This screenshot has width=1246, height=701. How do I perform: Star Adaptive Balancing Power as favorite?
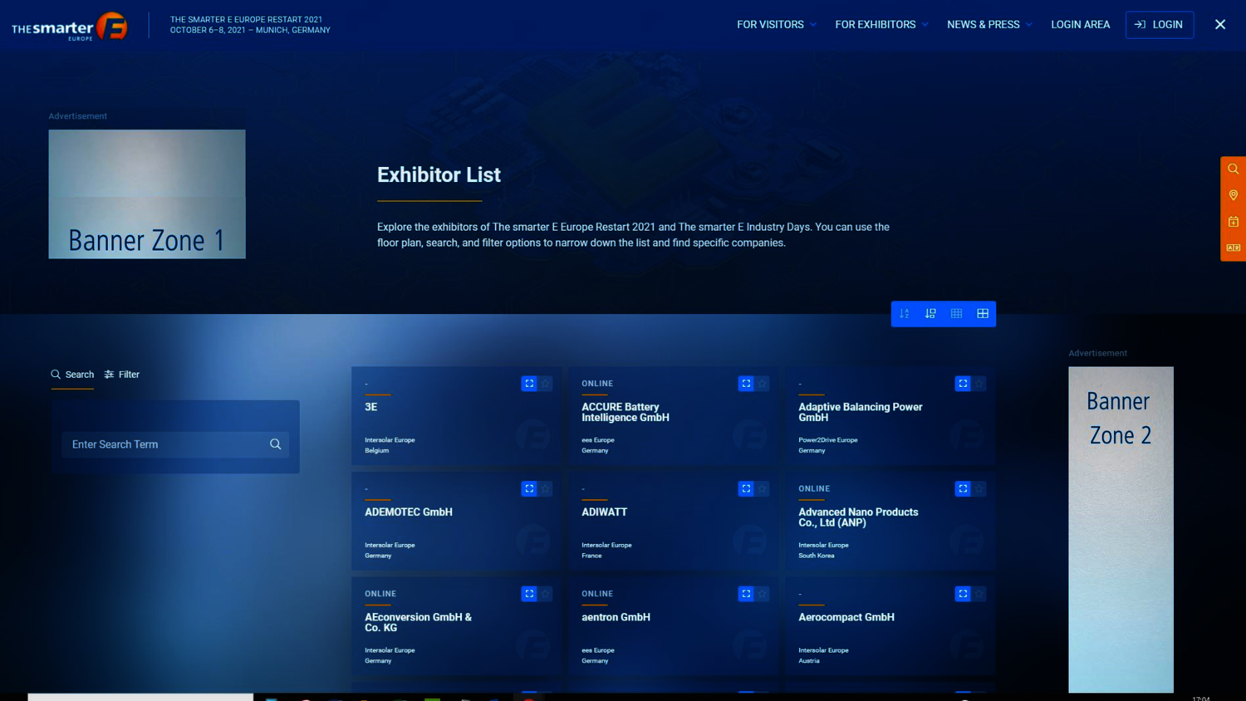(979, 384)
